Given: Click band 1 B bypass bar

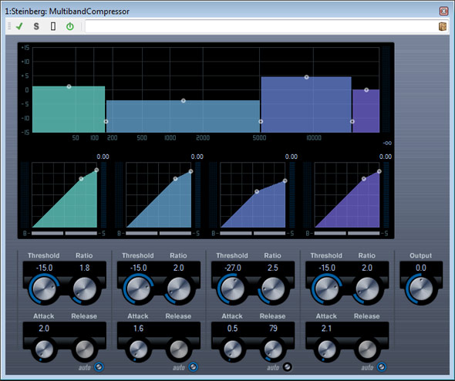Looking at the screenshot, I should [x=47, y=233].
